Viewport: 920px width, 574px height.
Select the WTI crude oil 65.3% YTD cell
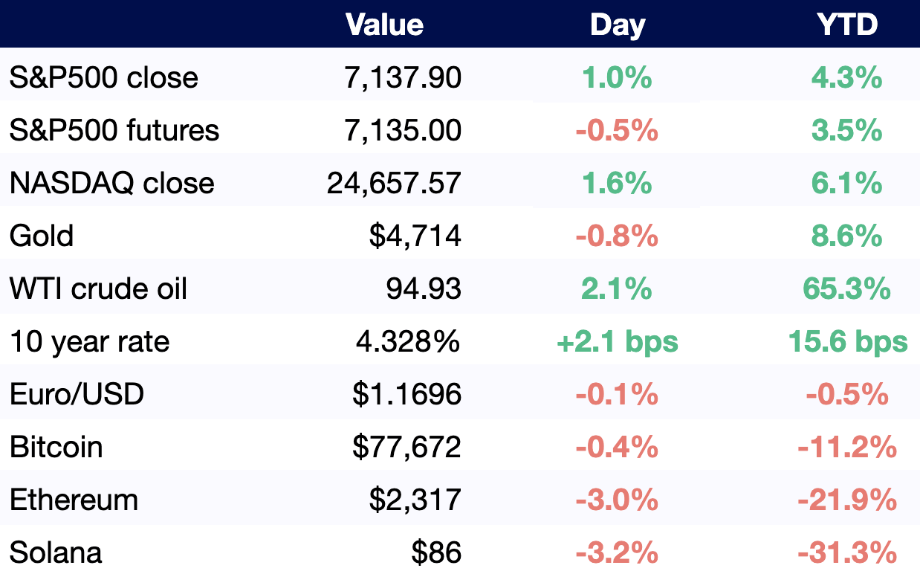point(847,288)
